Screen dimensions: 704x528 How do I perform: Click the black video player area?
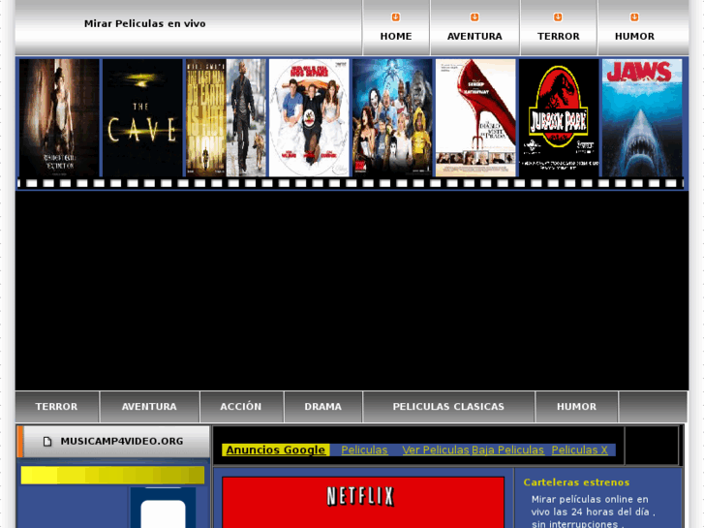point(352,291)
